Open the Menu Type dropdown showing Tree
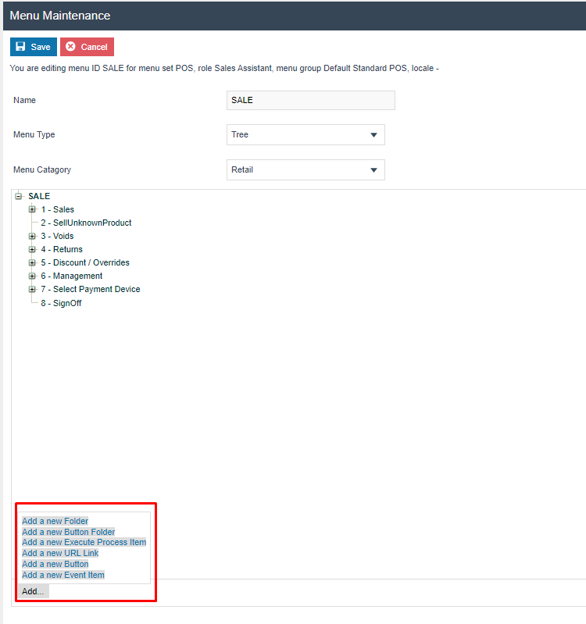The image size is (586, 624). (x=306, y=135)
